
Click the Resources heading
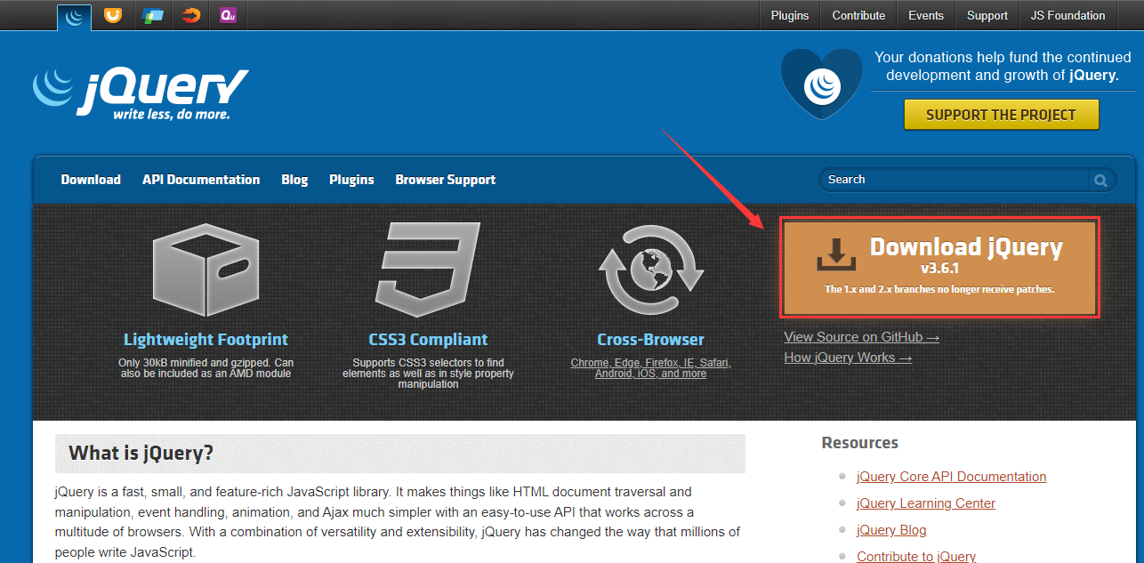(859, 443)
